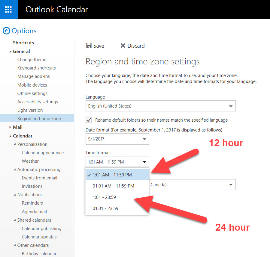
Task: Click the back arrow next to Options
Action: coord(6,31)
